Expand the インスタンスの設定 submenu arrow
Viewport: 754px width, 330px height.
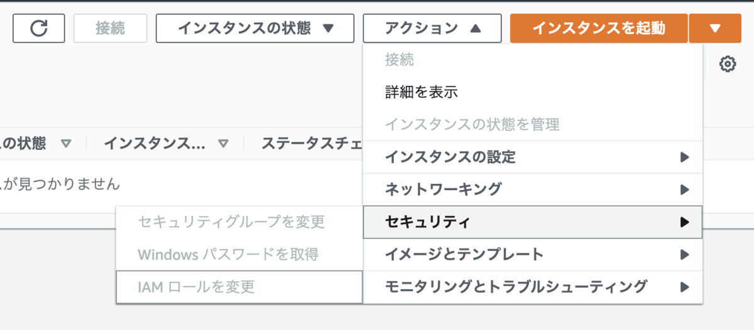click(685, 157)
